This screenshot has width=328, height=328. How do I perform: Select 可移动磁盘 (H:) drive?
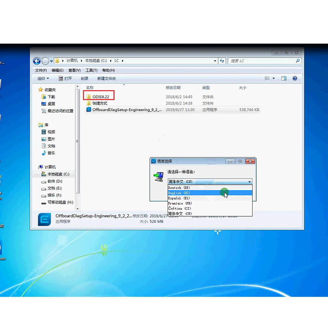pos(57,202)
